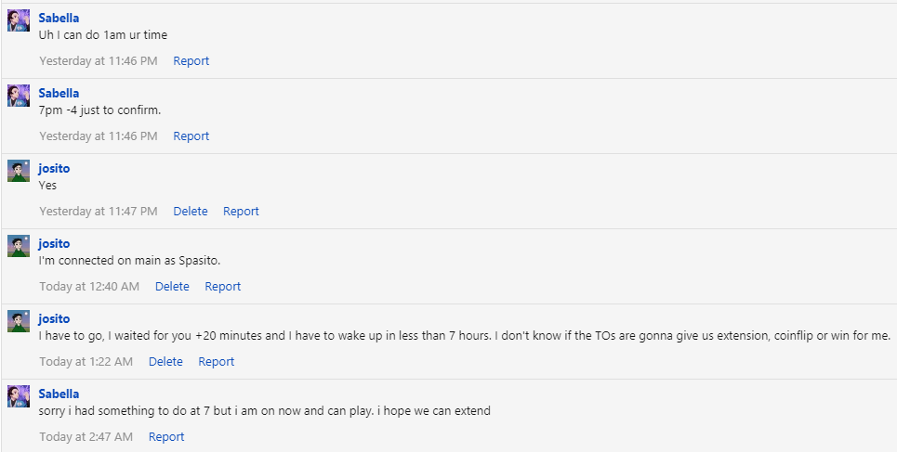Open josito's profile from the 'Yes' message username

[x=54, y=168]
